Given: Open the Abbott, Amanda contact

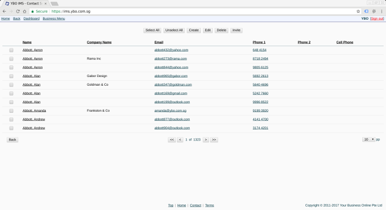Looking at the screenshot, I should point(34,110).
